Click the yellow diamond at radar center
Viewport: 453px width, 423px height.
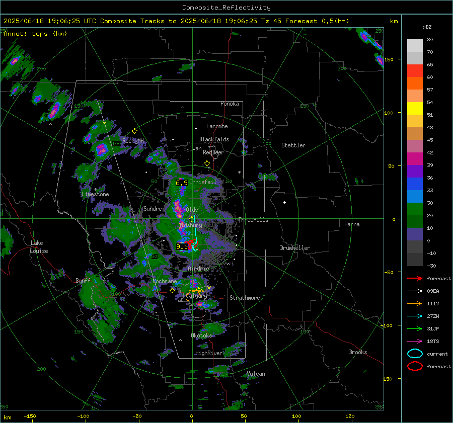coord(192,219)
